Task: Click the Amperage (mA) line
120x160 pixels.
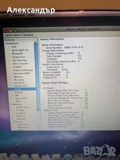Action: [x=55, y=75]
